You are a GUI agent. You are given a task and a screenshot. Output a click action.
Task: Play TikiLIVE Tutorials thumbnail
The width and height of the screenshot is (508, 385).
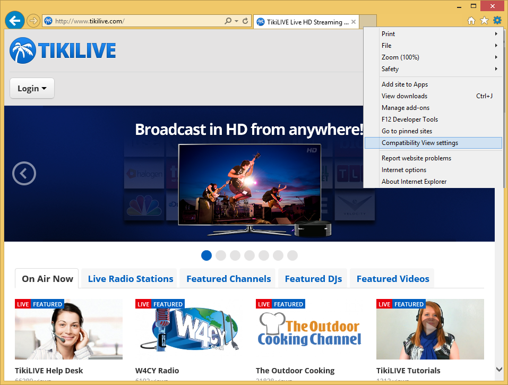[x=430, y=329]
